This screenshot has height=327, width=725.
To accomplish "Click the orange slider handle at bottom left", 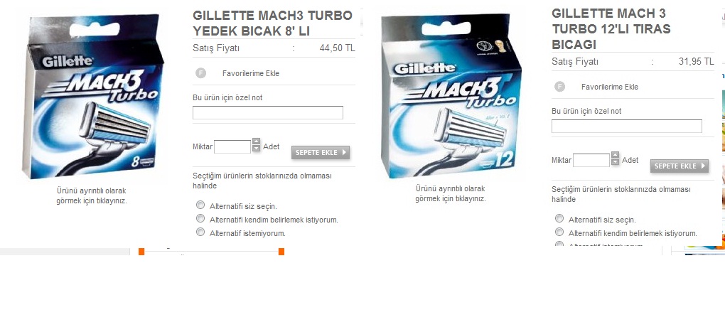I will point(141,252).
